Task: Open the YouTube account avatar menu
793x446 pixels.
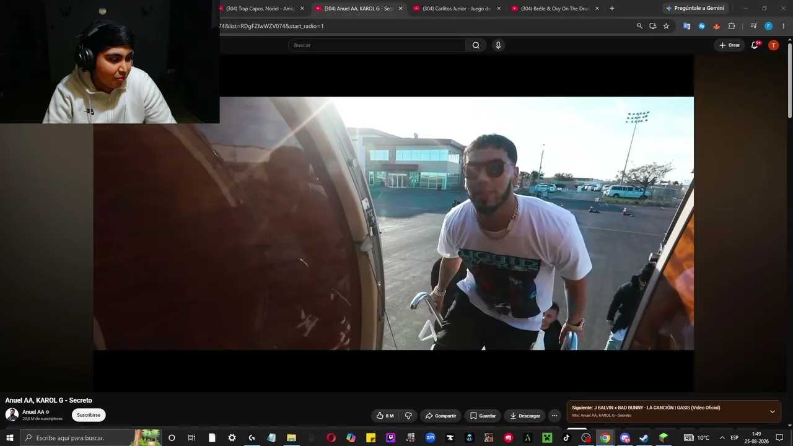Action: 773,45
